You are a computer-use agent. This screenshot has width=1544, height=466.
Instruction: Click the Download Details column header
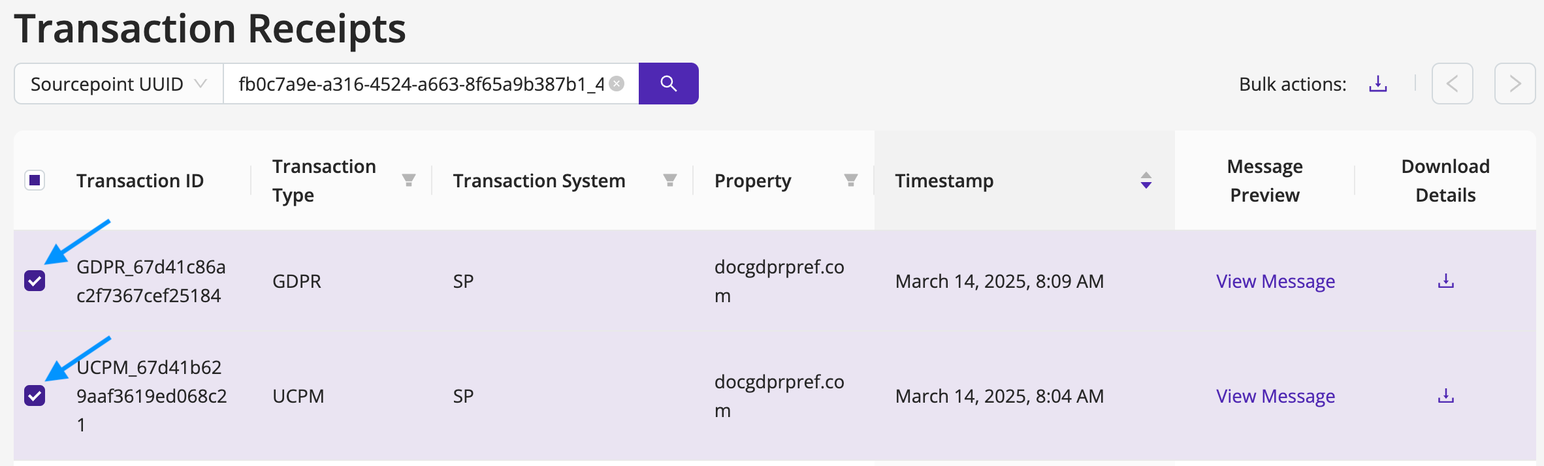click(1445, 181)
